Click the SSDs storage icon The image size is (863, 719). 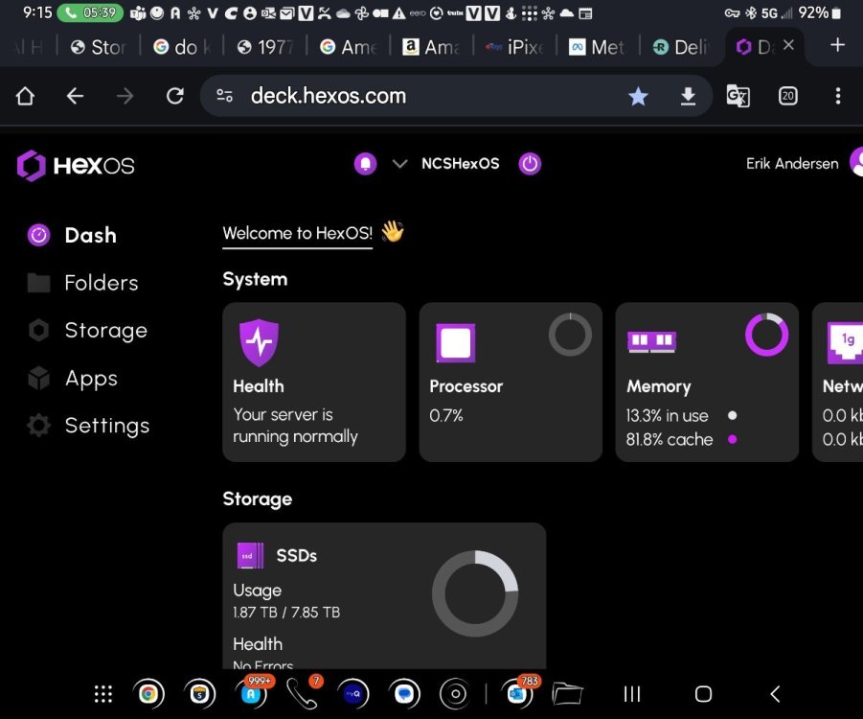(x=250, y=556)
